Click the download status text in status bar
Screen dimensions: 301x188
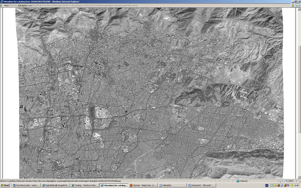[x=61, y=181]
